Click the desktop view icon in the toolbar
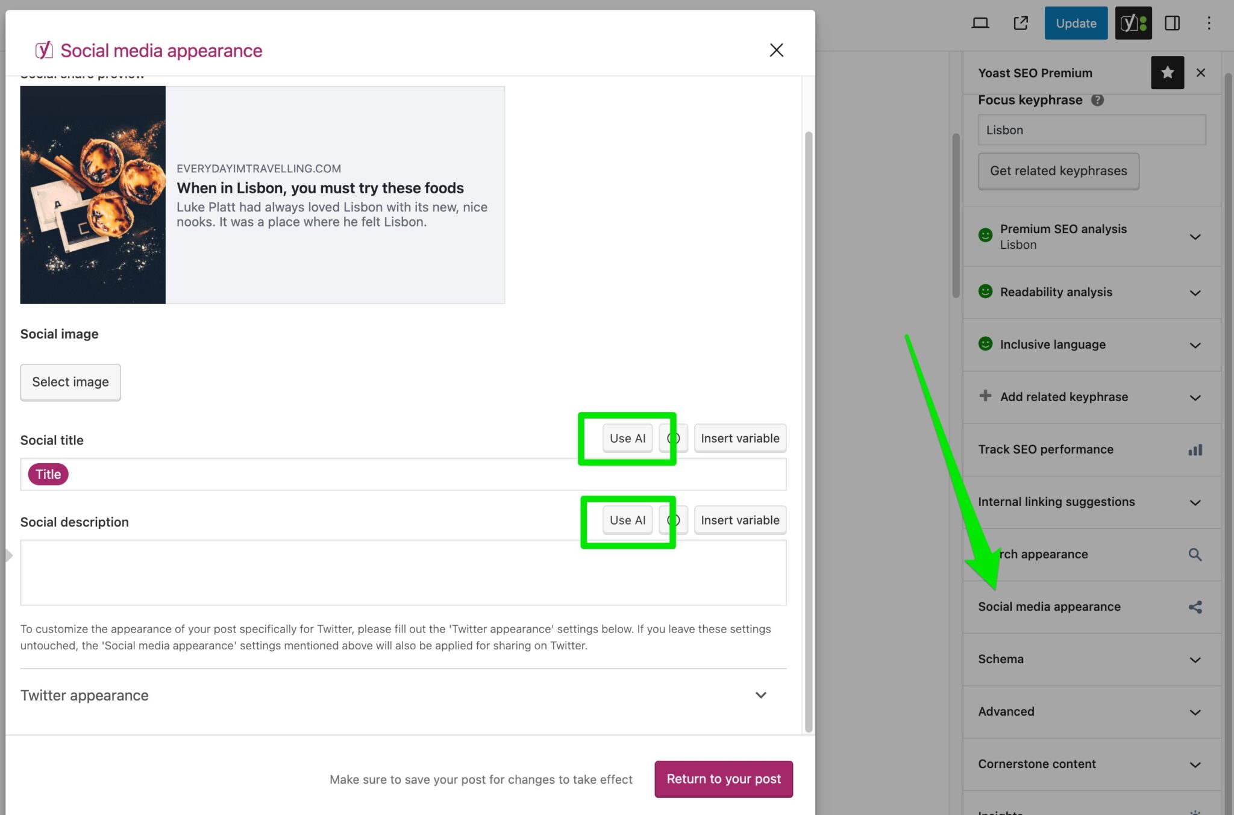The width and height of the screenshot is (1234, 815). click(x=980, y=23)
